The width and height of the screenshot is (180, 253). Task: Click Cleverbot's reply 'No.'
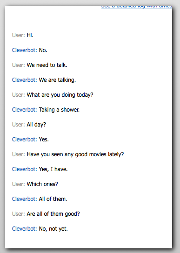pyautogui.click(x=43, y=50)
